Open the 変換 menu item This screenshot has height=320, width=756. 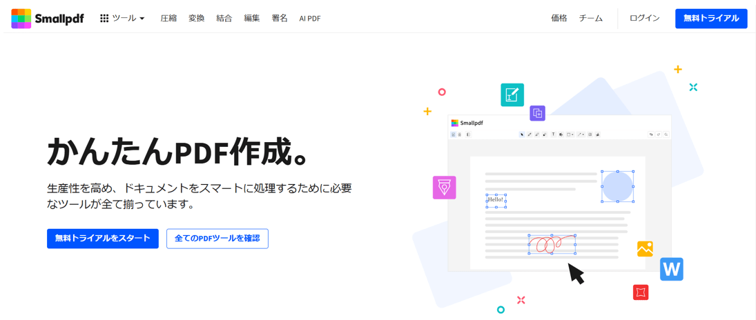(x=196, y=19)
